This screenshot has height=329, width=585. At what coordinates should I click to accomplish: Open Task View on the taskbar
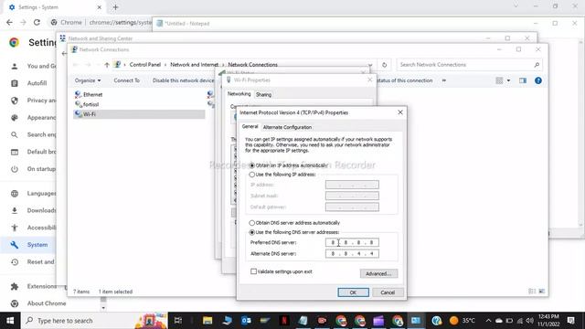click(178, 321)
